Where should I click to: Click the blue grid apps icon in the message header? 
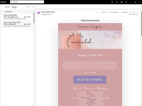pos(134,12)
